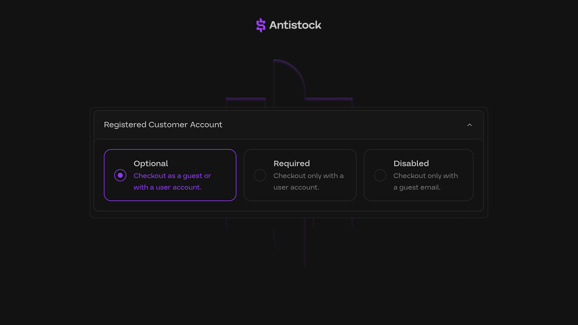Click the purple Antistock logo icon

pyautogui.click(x=261, y=25)
